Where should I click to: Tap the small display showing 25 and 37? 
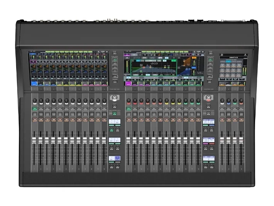coord(115,140)
